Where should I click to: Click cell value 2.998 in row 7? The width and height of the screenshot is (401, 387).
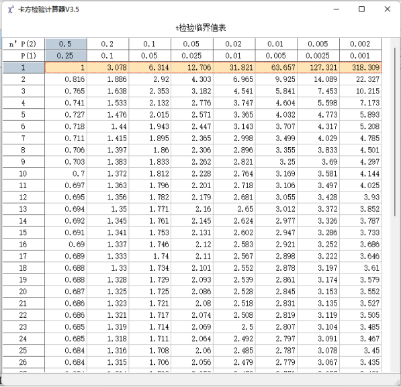[x=234, y=138]
